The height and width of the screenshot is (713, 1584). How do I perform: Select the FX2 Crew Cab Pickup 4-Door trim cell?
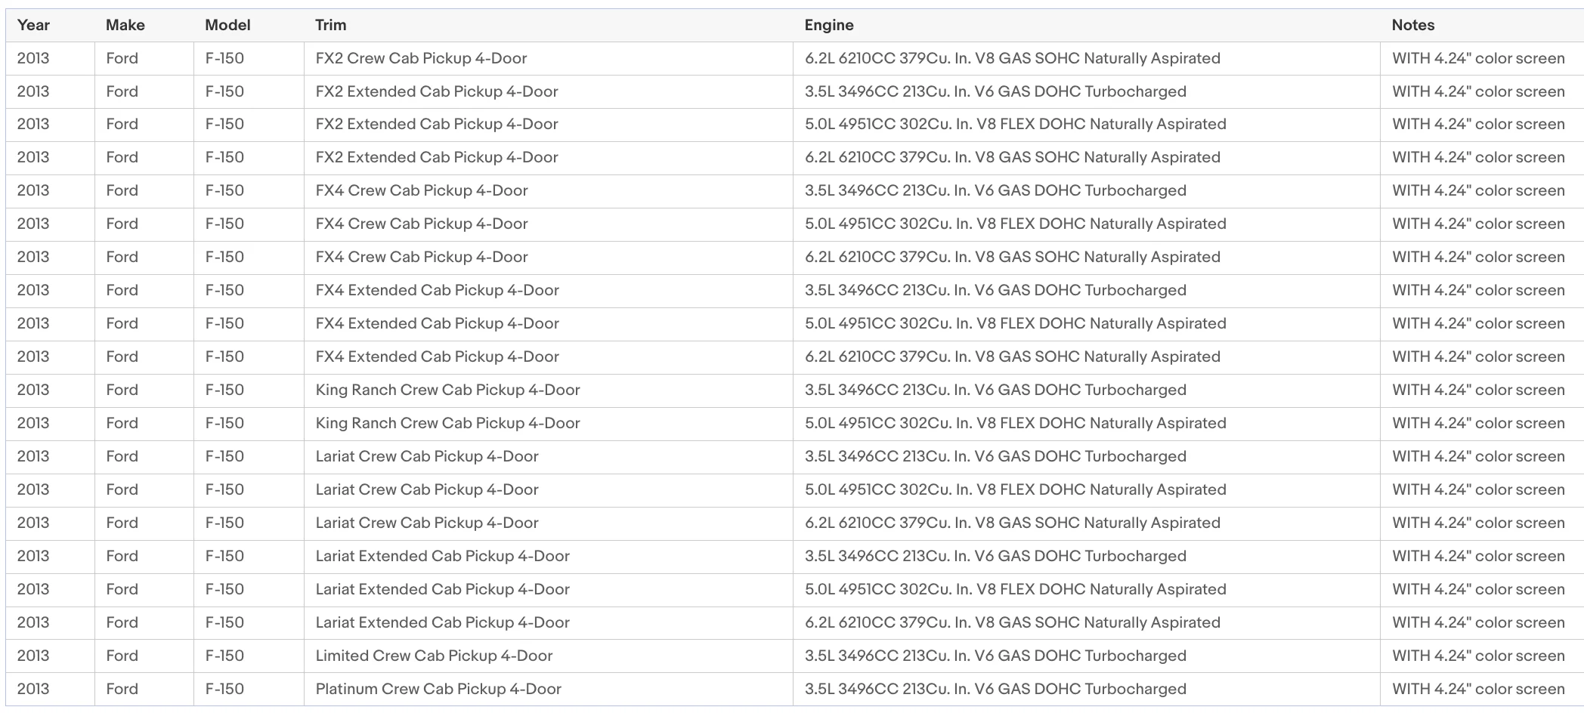(x=548, y=58)
